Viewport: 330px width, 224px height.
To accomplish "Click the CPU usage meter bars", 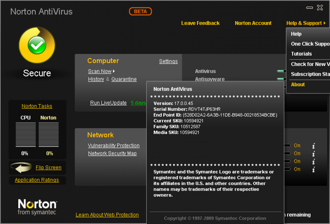I will pos(26,135).
